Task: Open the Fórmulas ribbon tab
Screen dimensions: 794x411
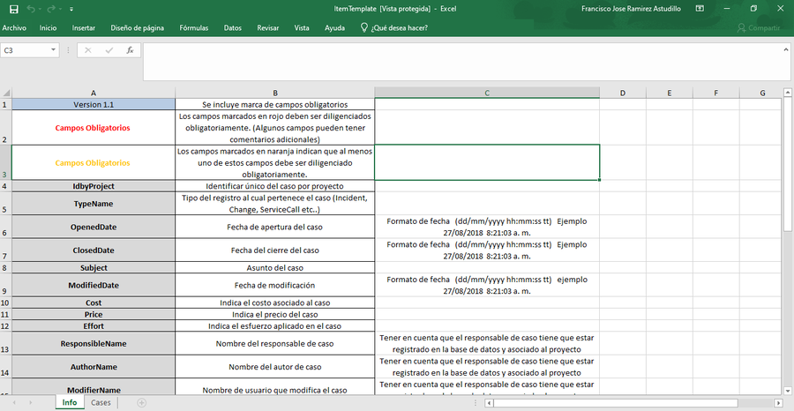Action: pyautogui.click(x=193, y=27)
